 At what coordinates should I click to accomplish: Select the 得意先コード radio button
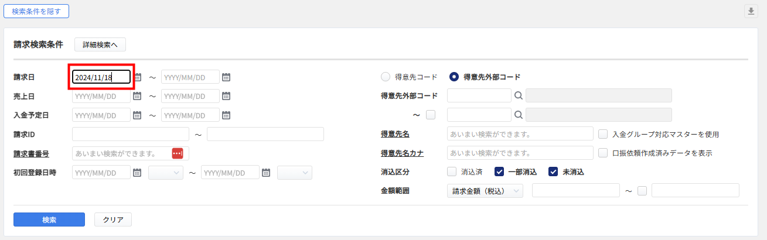[x=386, y=77]
